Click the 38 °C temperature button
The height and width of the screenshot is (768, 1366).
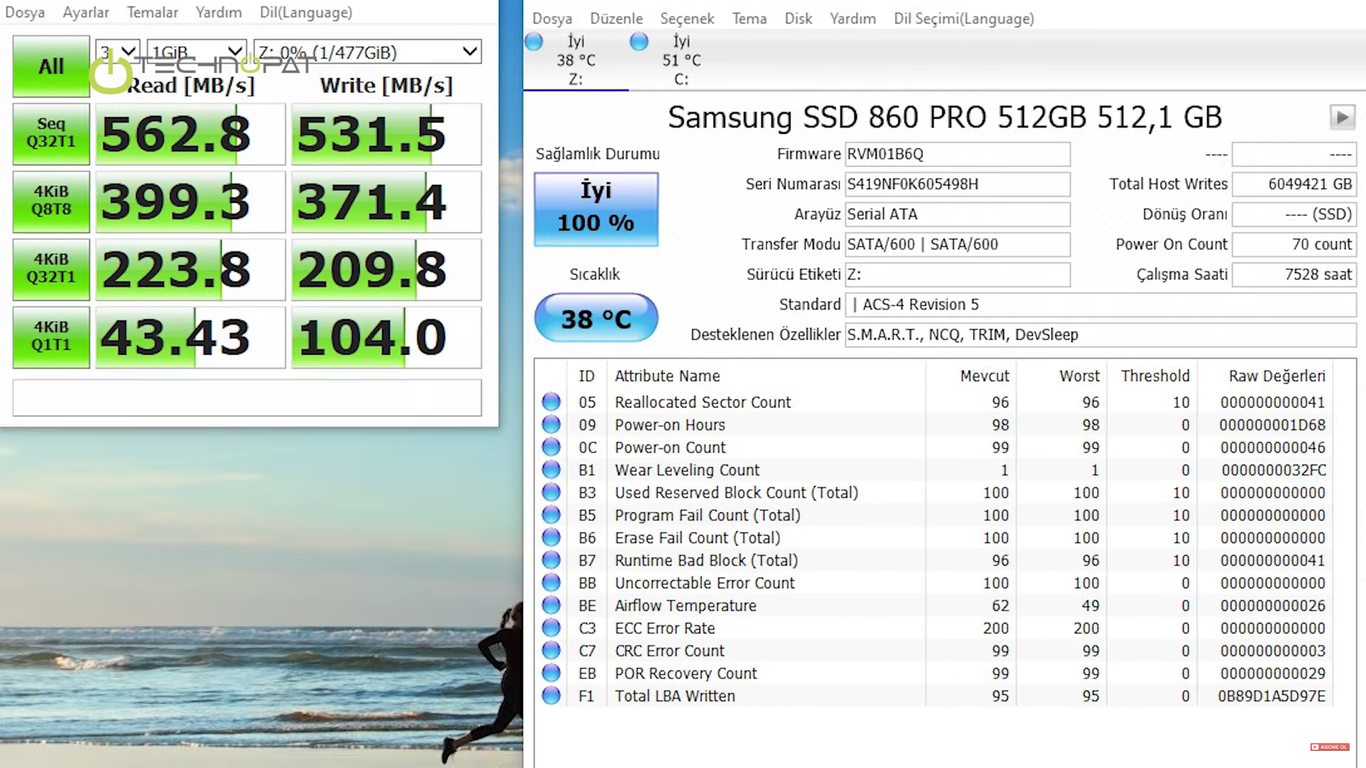(596, 318)
